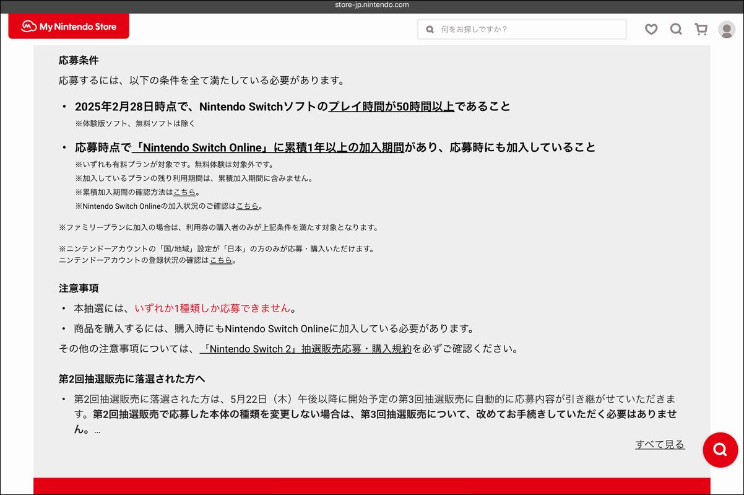Image resolution: width=744 pixels, height=495 pixels.
Task: Click the header magnifier search icon
Action: pyautogui.click(x=676, y=29)
